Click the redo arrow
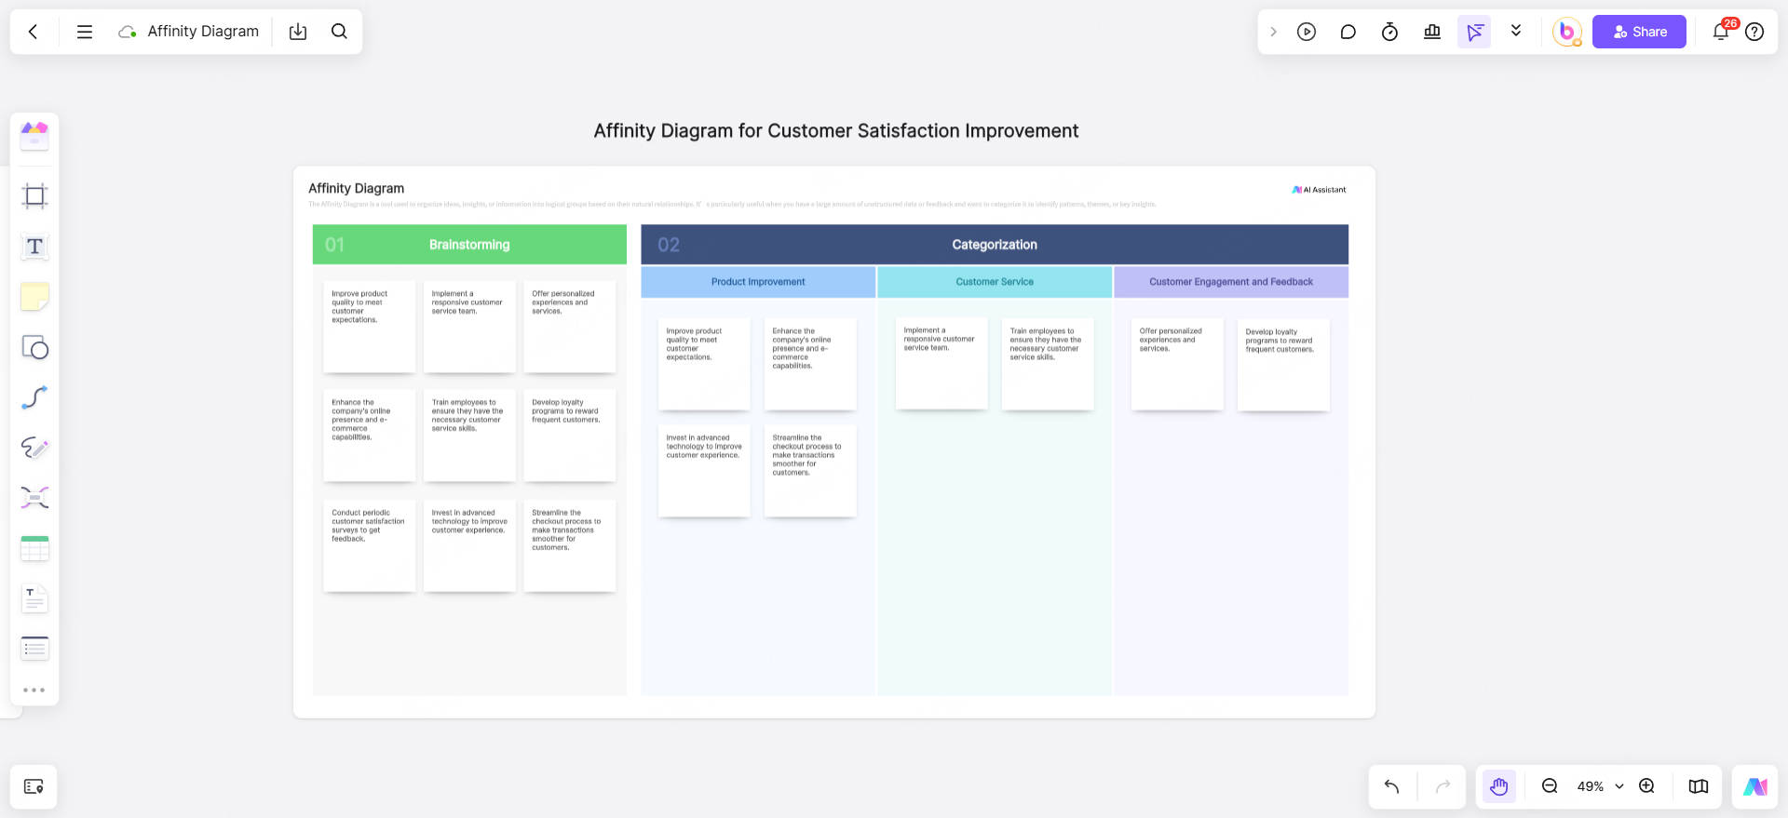 coord(1443,786)
